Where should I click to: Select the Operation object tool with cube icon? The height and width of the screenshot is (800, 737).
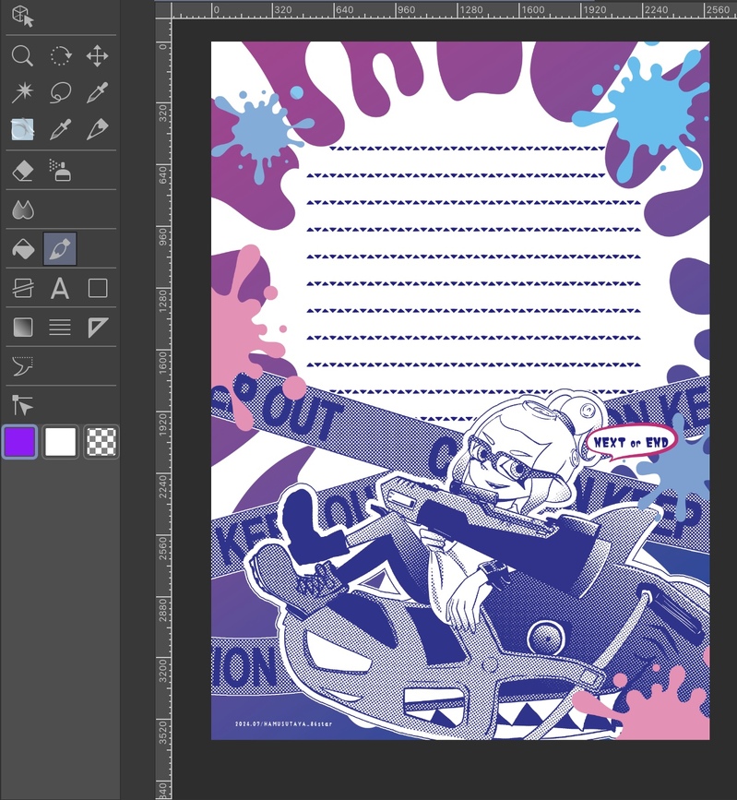tap(22, 16)
